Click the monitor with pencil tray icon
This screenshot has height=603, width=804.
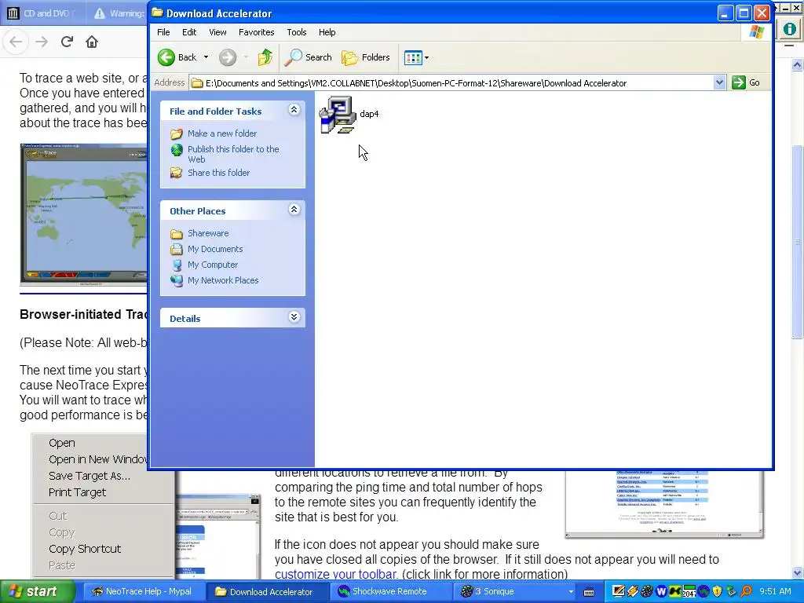[x=619, y=592]
